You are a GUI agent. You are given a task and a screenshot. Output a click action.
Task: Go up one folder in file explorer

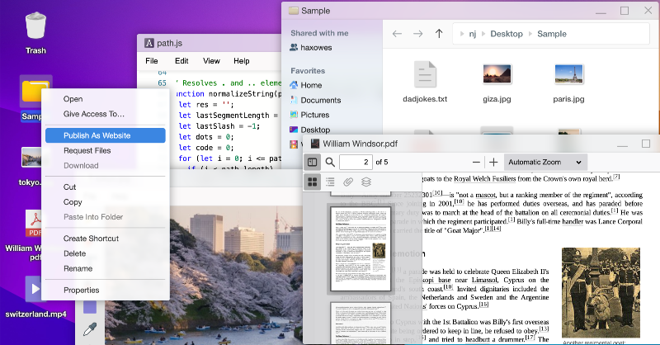point(439,34)
